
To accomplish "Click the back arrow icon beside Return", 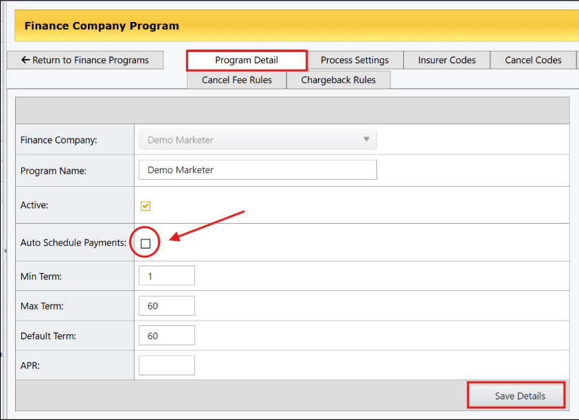I will coord(25,60).
